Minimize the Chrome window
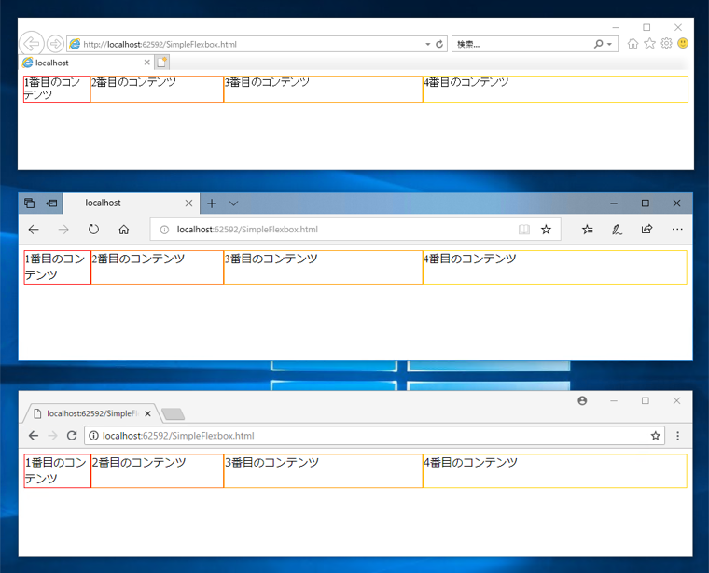 [x=614, y=400]
